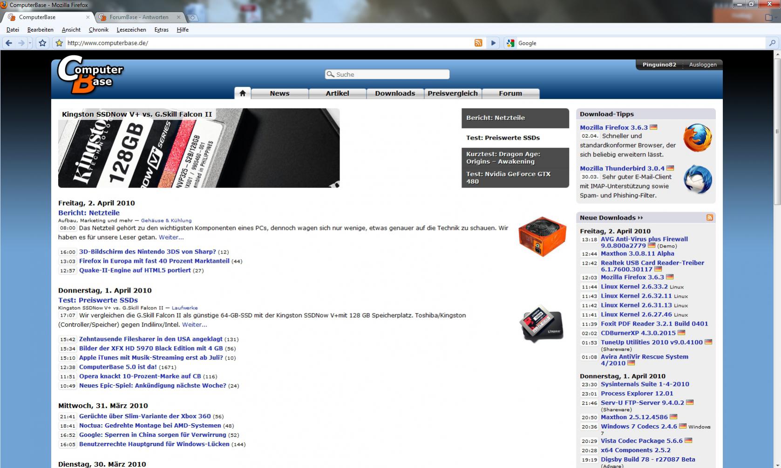Open AVG Anti-Virus plus Firewall download

[644, 242]
